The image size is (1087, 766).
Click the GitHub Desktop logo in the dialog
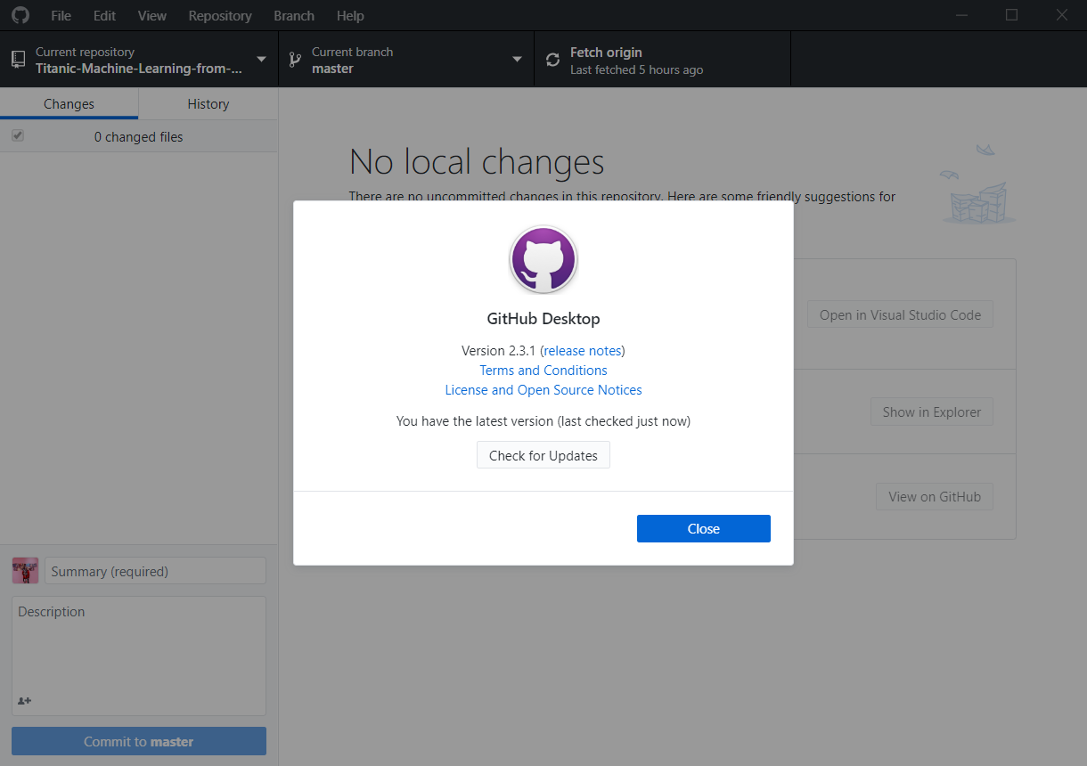(543, 259)
